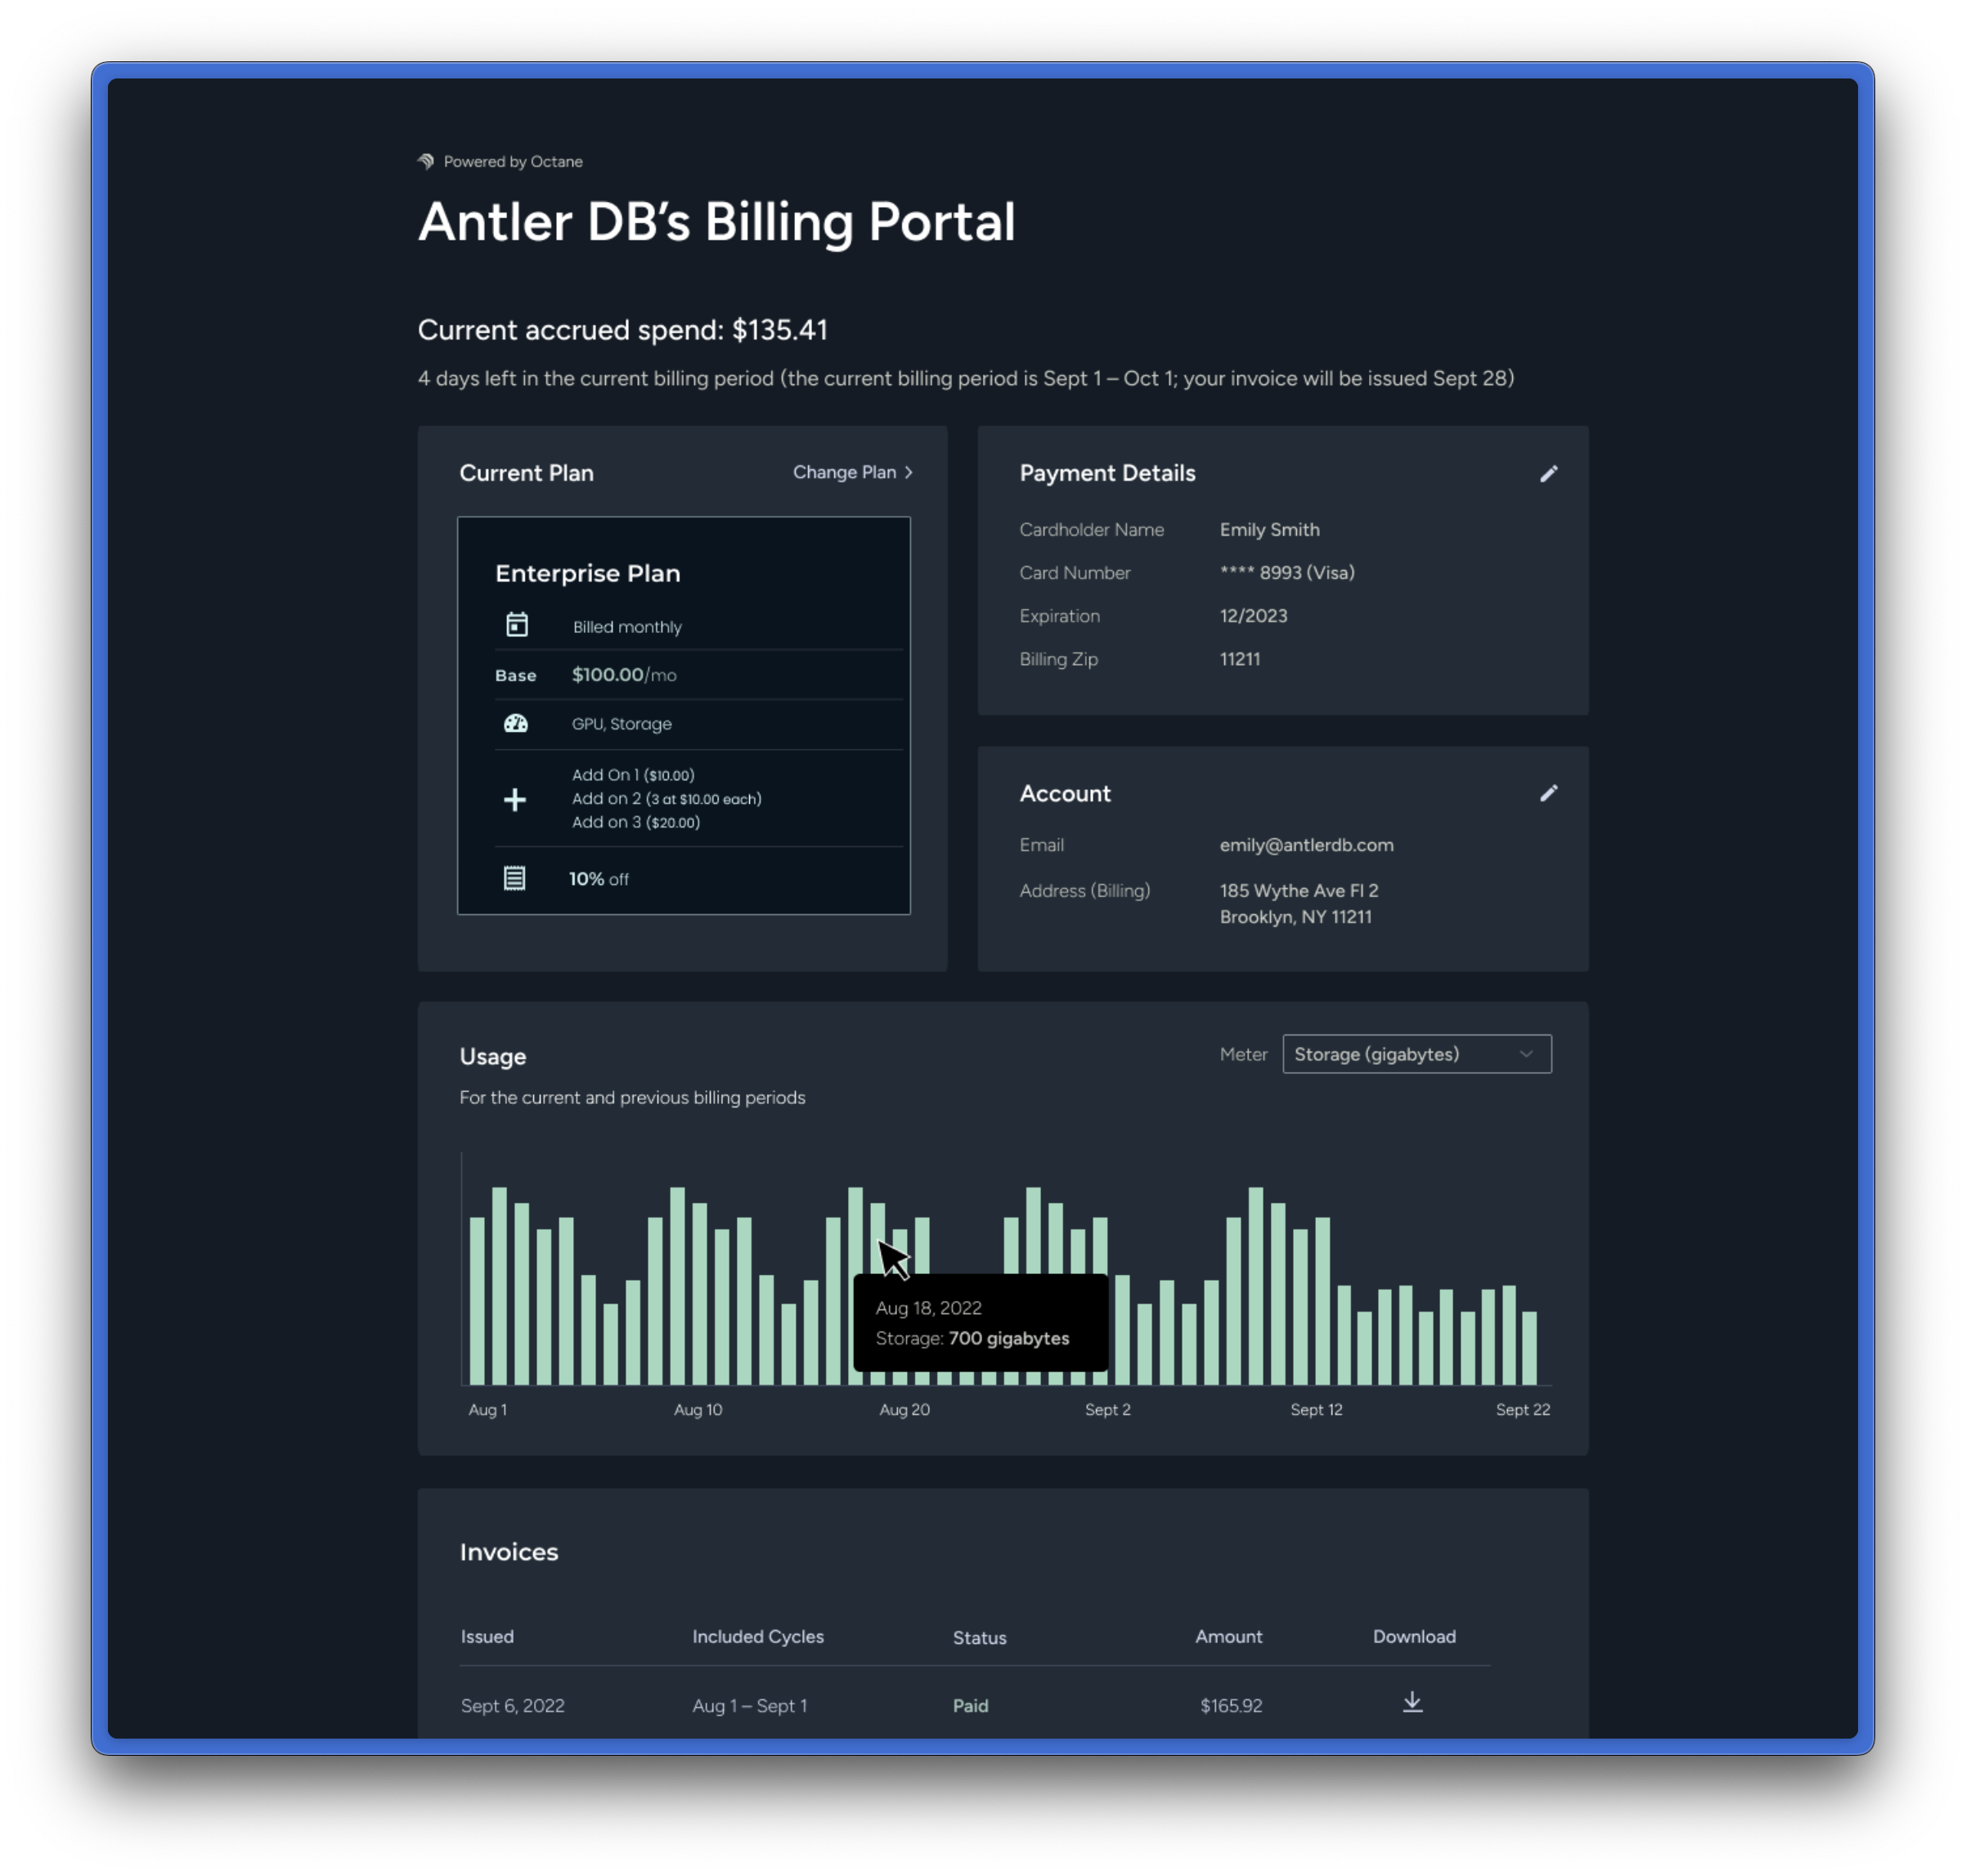Image resolution: width=1966 pixels, height=1876 pixels.
Task: Open the Storage (gigabytes) meter dropdown
Action: (x=1416, y=1054)
